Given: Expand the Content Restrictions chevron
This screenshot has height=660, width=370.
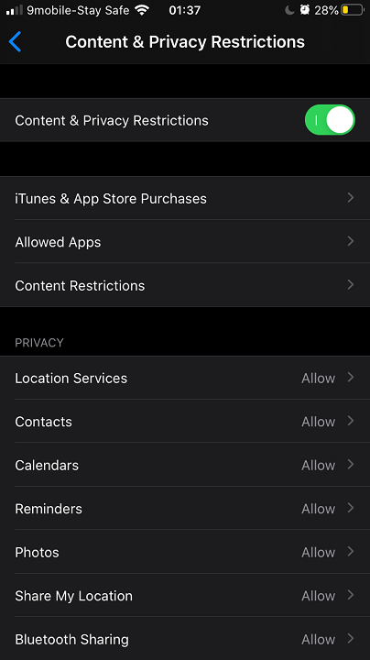Looking at the screenshot, I should 351,284.
